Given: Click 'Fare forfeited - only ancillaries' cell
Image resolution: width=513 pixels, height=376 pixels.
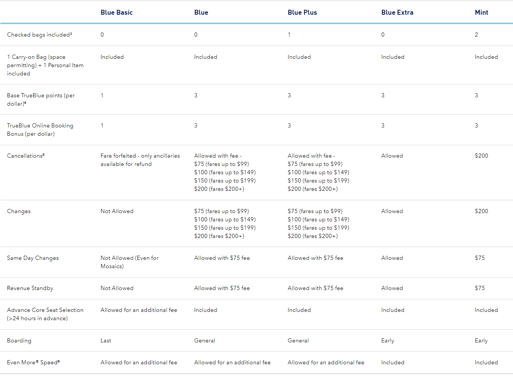Looking at the screenshot, I should (x=140, y=160).
